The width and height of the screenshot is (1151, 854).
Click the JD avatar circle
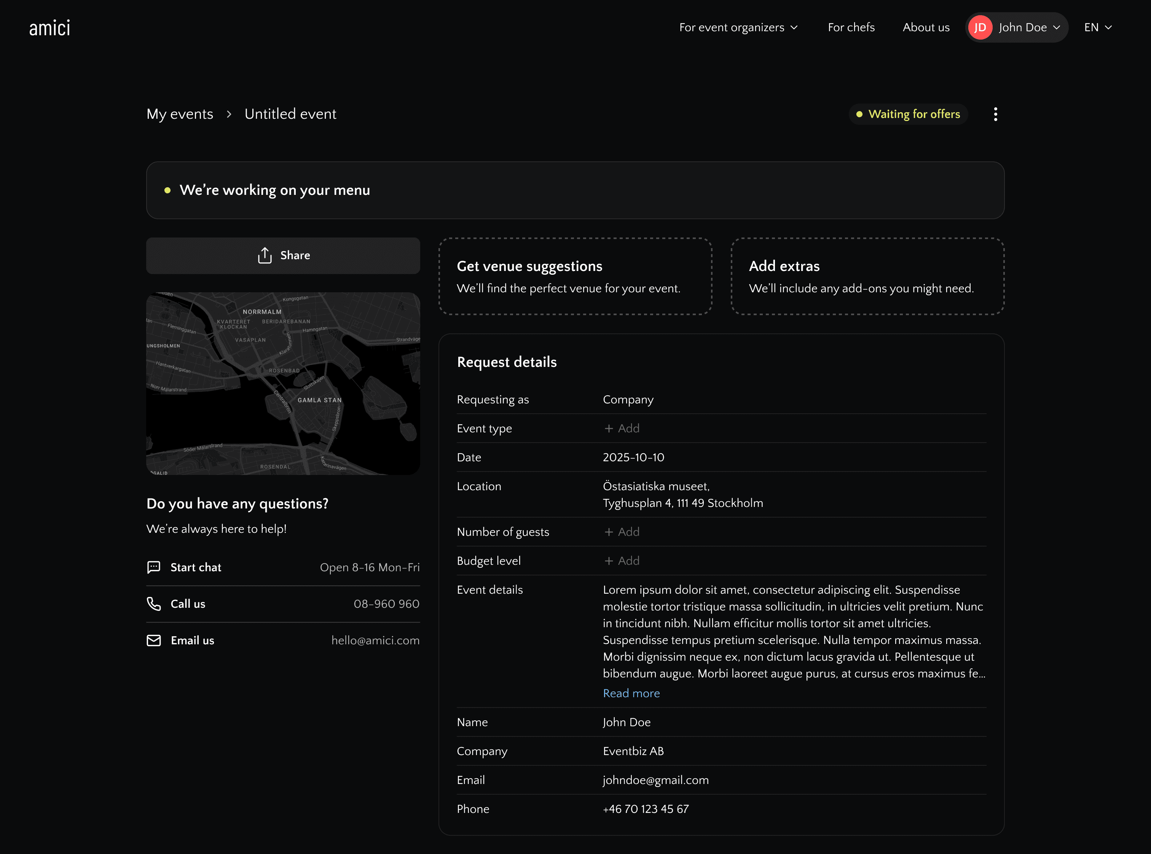pyautogui.click(x=980, y=27)
